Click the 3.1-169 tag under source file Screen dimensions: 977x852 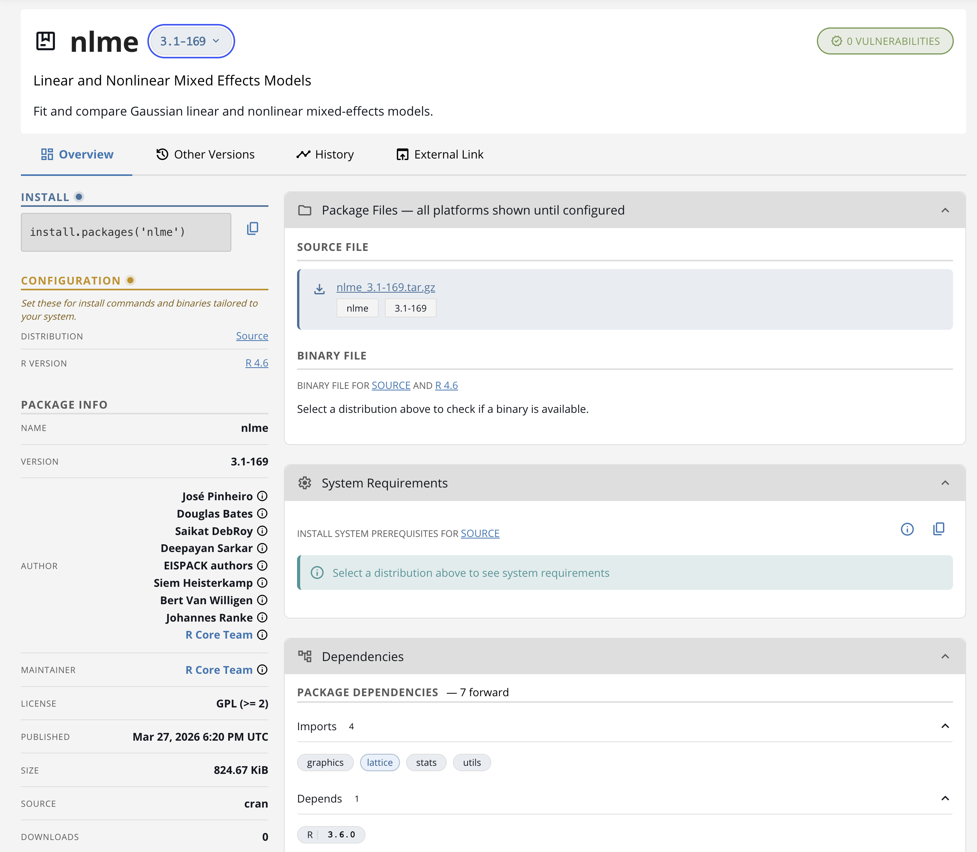410,308
